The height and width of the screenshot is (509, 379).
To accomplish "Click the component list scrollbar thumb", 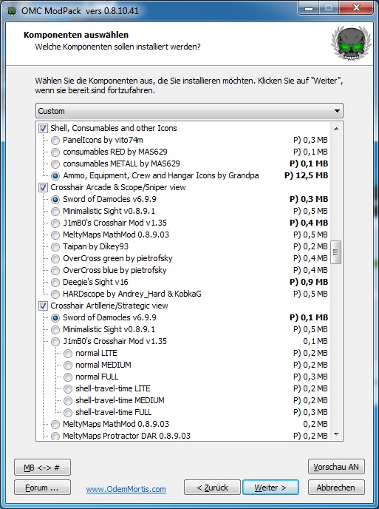I will point(336,252).
